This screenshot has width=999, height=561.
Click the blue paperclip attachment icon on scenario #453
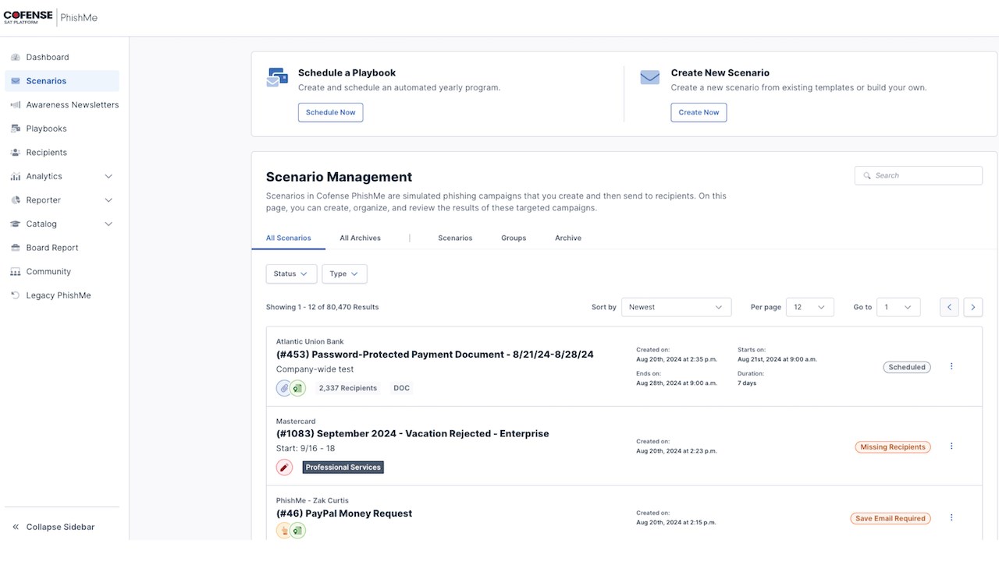tap(284, 388)
